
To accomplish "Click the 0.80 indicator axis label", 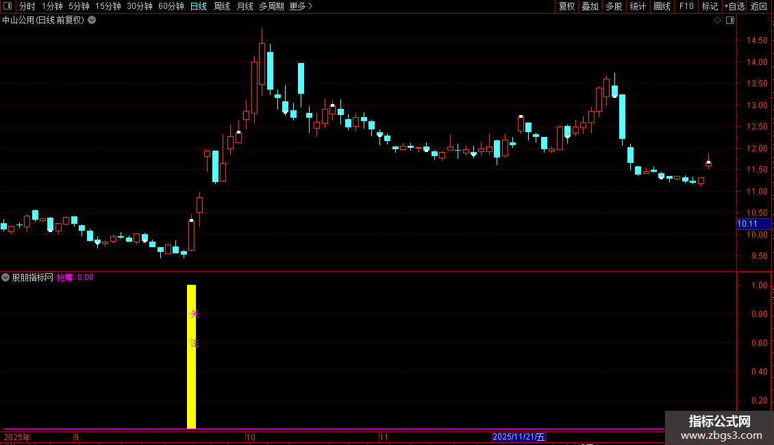I will pyautogui.click(x=759, y=314).
